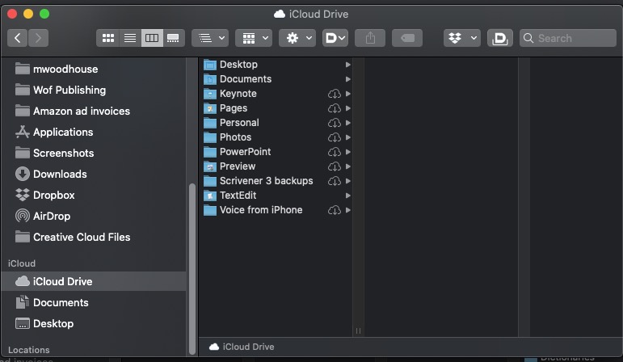Click the search magnifier icon

point(528,38)
